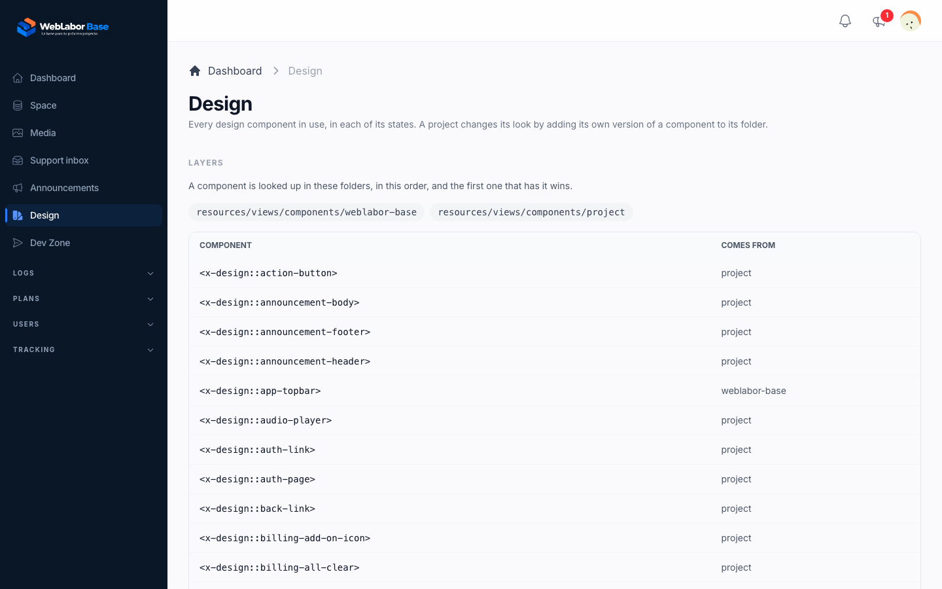Open Announcements in sidebar
942x589 pixels.
tap(84, 188)
